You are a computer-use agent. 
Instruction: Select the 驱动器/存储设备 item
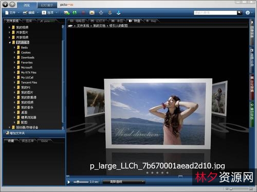click(x=27, y=127)
